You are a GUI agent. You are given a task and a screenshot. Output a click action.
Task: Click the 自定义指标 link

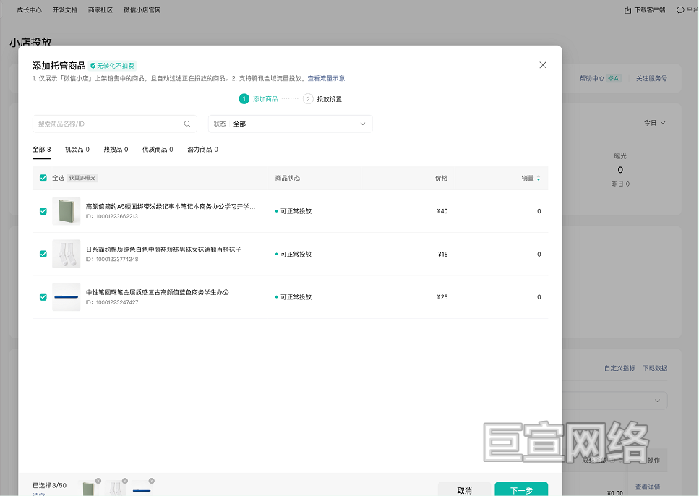coord(619,368)
